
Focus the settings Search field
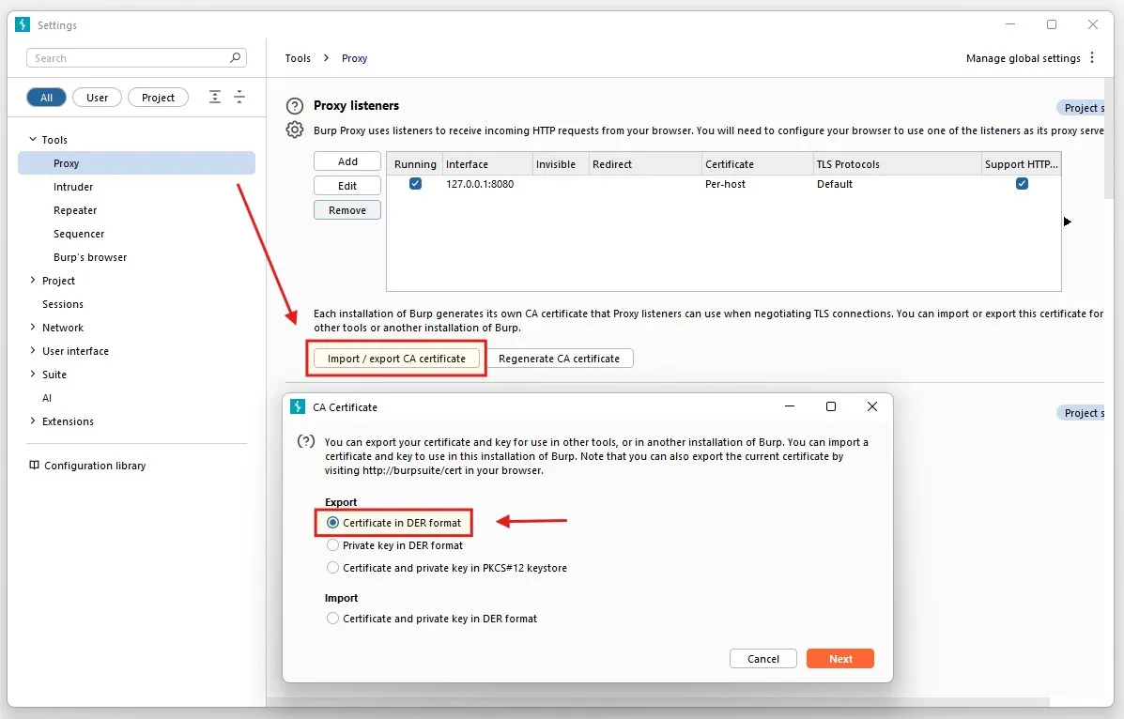[136, 58]
